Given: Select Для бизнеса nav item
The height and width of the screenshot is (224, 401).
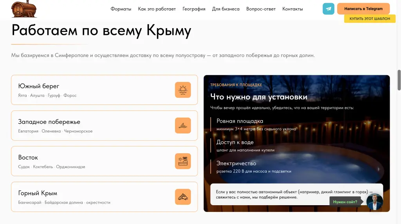Looking at the screenshot, I should [226, 9].
